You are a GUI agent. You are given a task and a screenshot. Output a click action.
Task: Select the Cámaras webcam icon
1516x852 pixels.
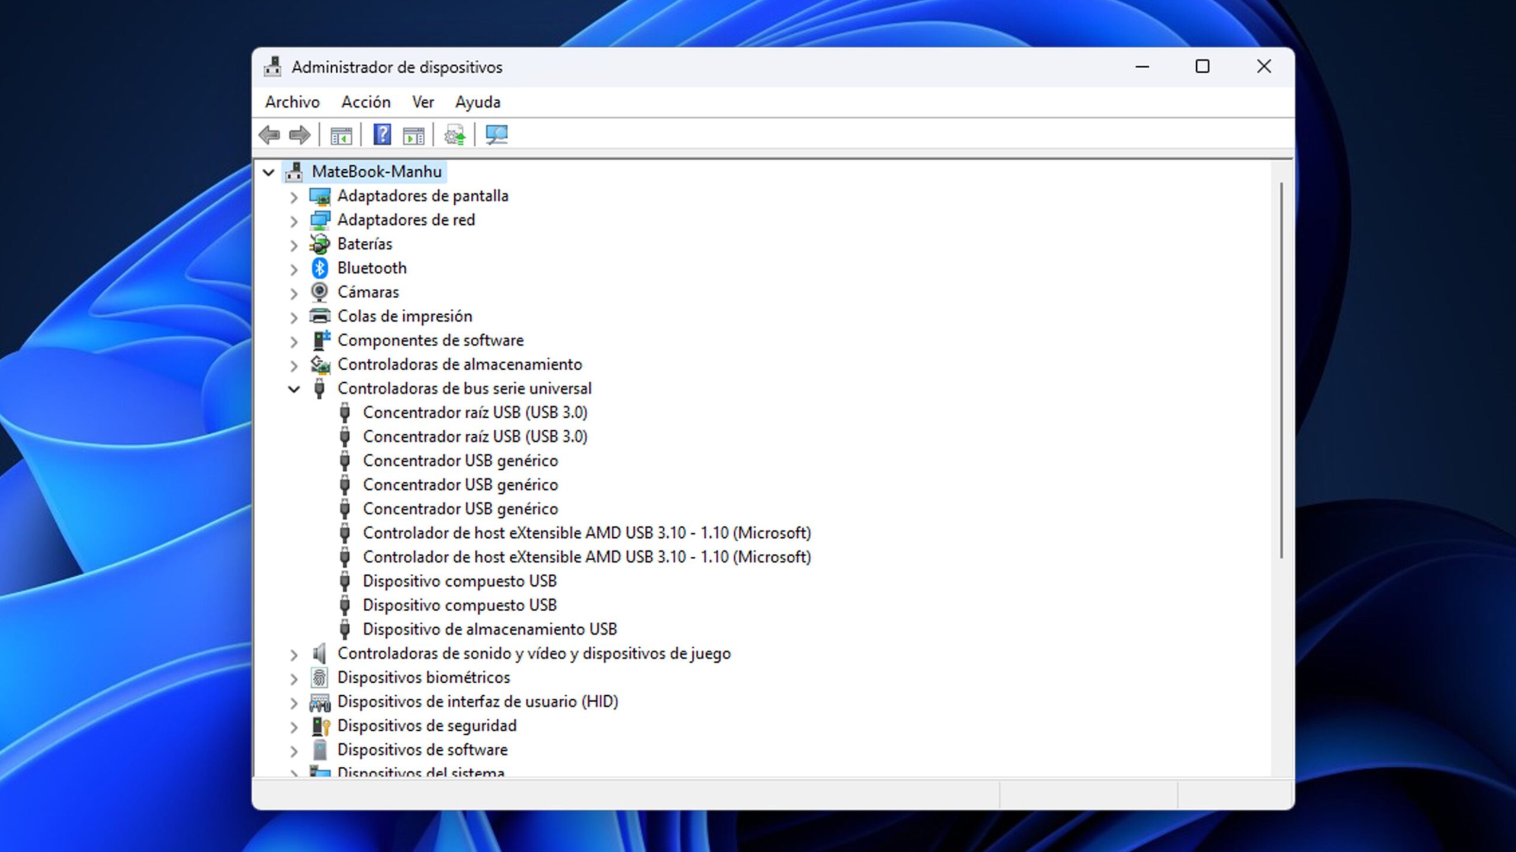pos(320,292)
